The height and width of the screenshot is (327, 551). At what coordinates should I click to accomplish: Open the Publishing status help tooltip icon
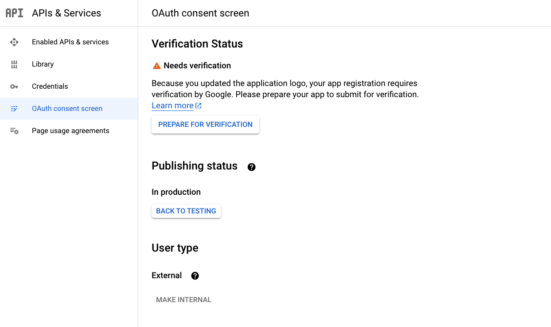pyautogui.click(x=252, y=167)
